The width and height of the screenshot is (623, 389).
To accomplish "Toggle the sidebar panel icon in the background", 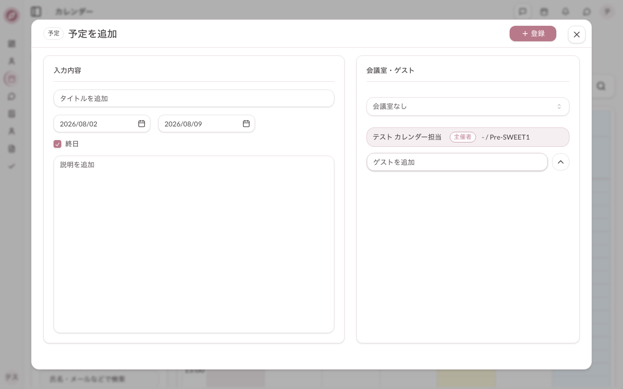I will (x=36, y=12).
